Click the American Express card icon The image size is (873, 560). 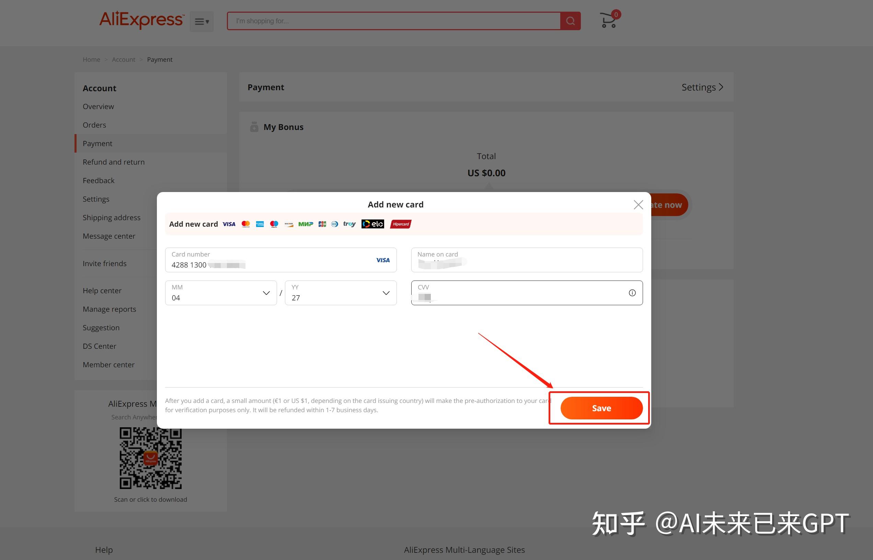tap(260, 224)
